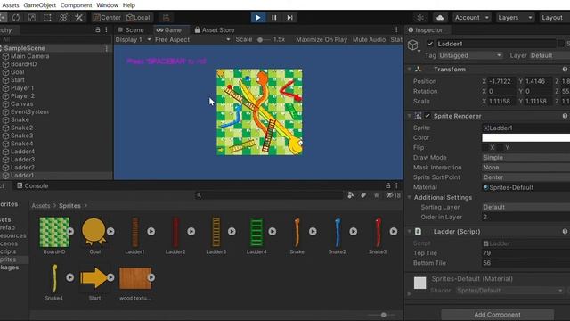The width and height of the screenshot is (570, 321).
Task: Open the Account dropdown
Action: [x=471, y=18]
